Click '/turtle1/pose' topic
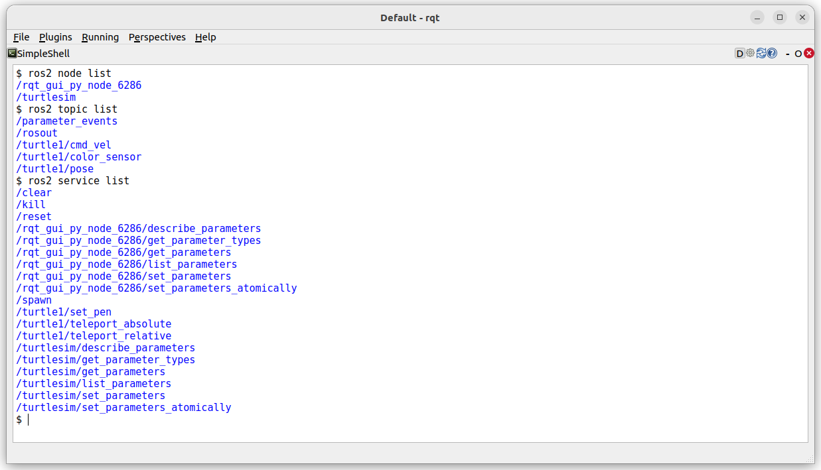The height and width of the screenshot is (470, 821). coord(55,168)
